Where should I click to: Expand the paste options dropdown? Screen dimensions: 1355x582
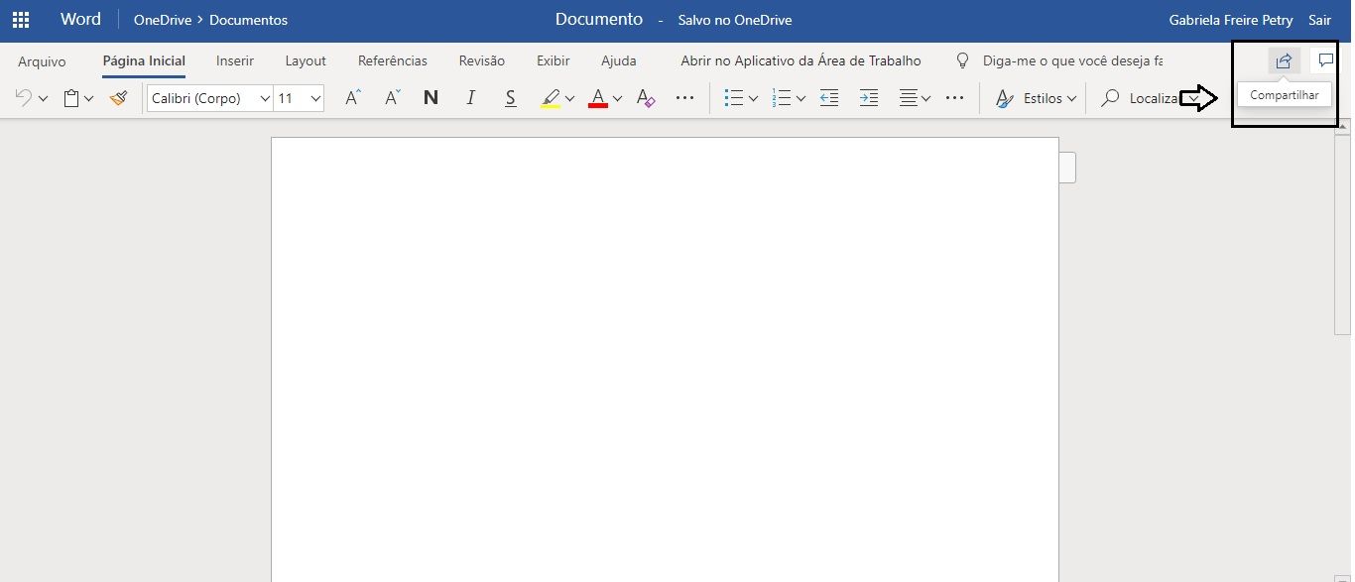click(x=89, y=99)
